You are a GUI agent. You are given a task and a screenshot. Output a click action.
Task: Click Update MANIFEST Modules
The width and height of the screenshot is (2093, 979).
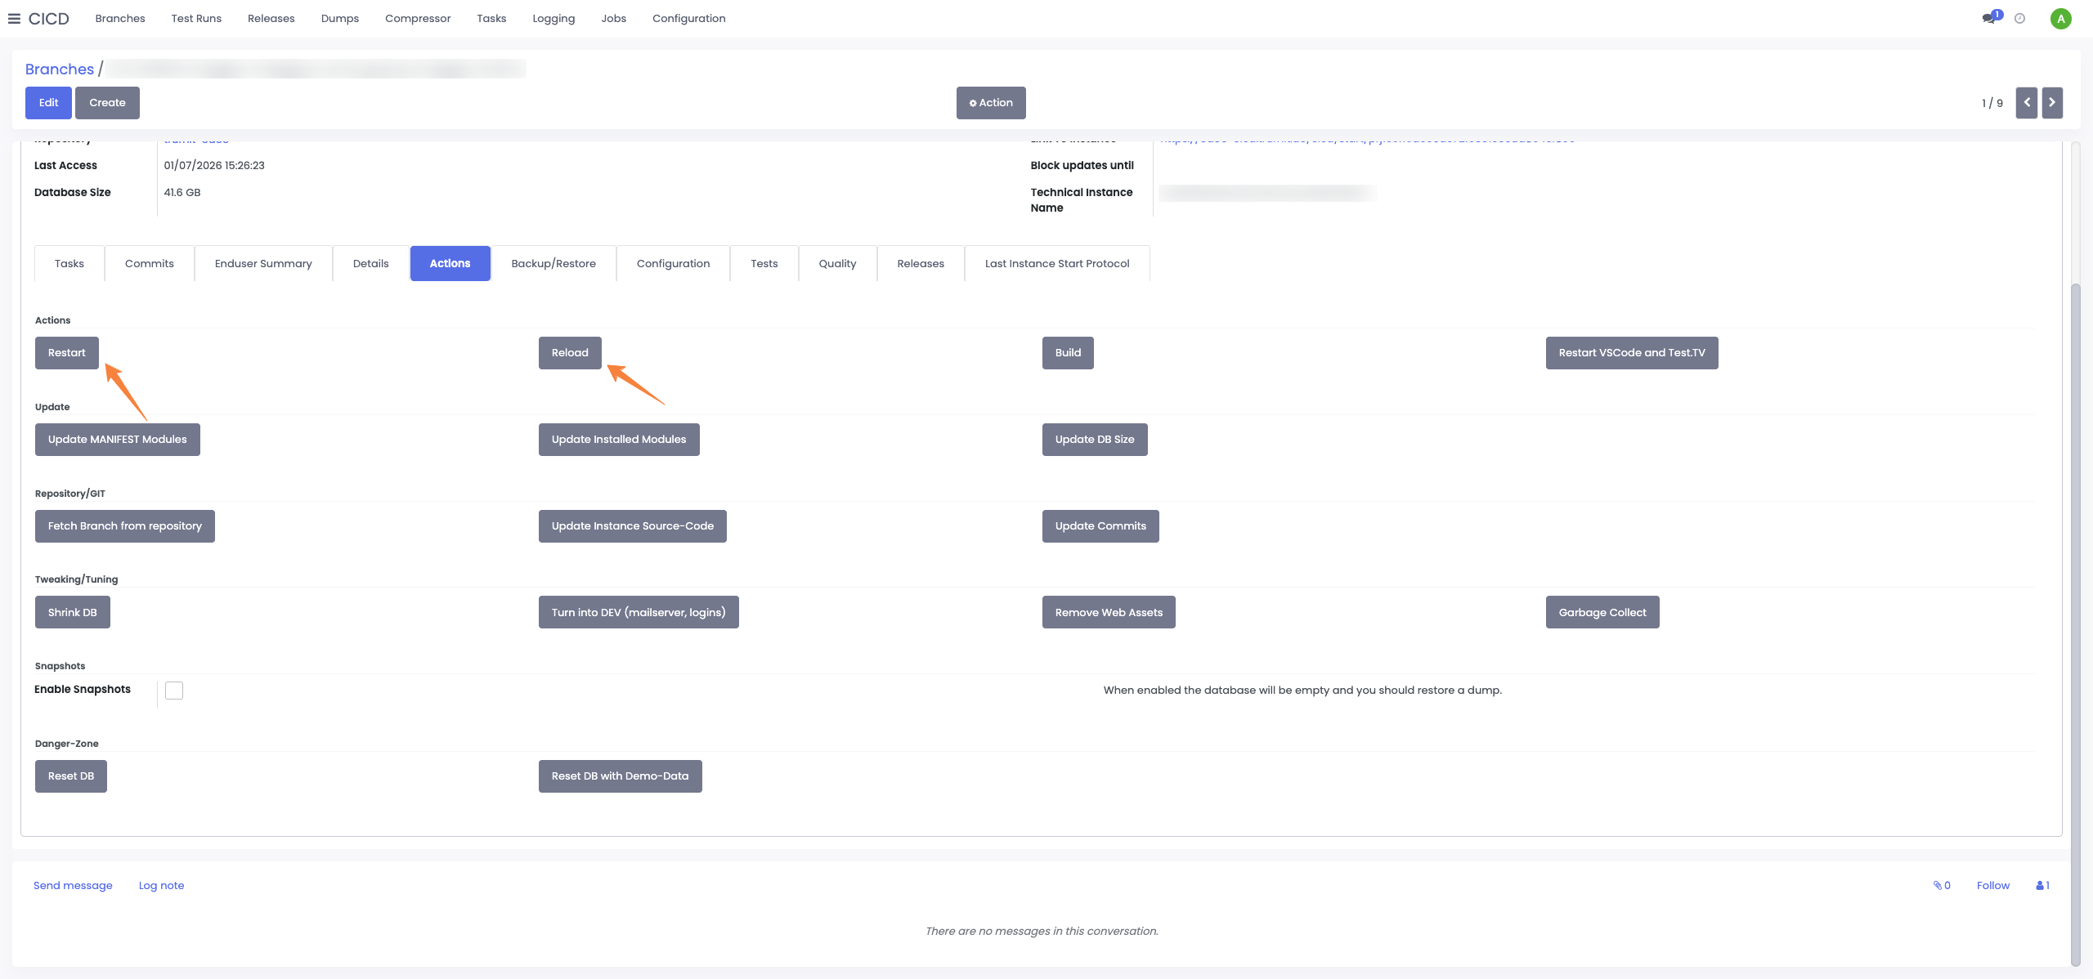click(x=118, y=440)
